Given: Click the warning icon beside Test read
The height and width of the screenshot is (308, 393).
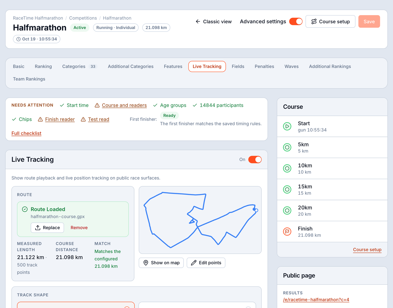Looking at the screenshot, I should 83,119.
